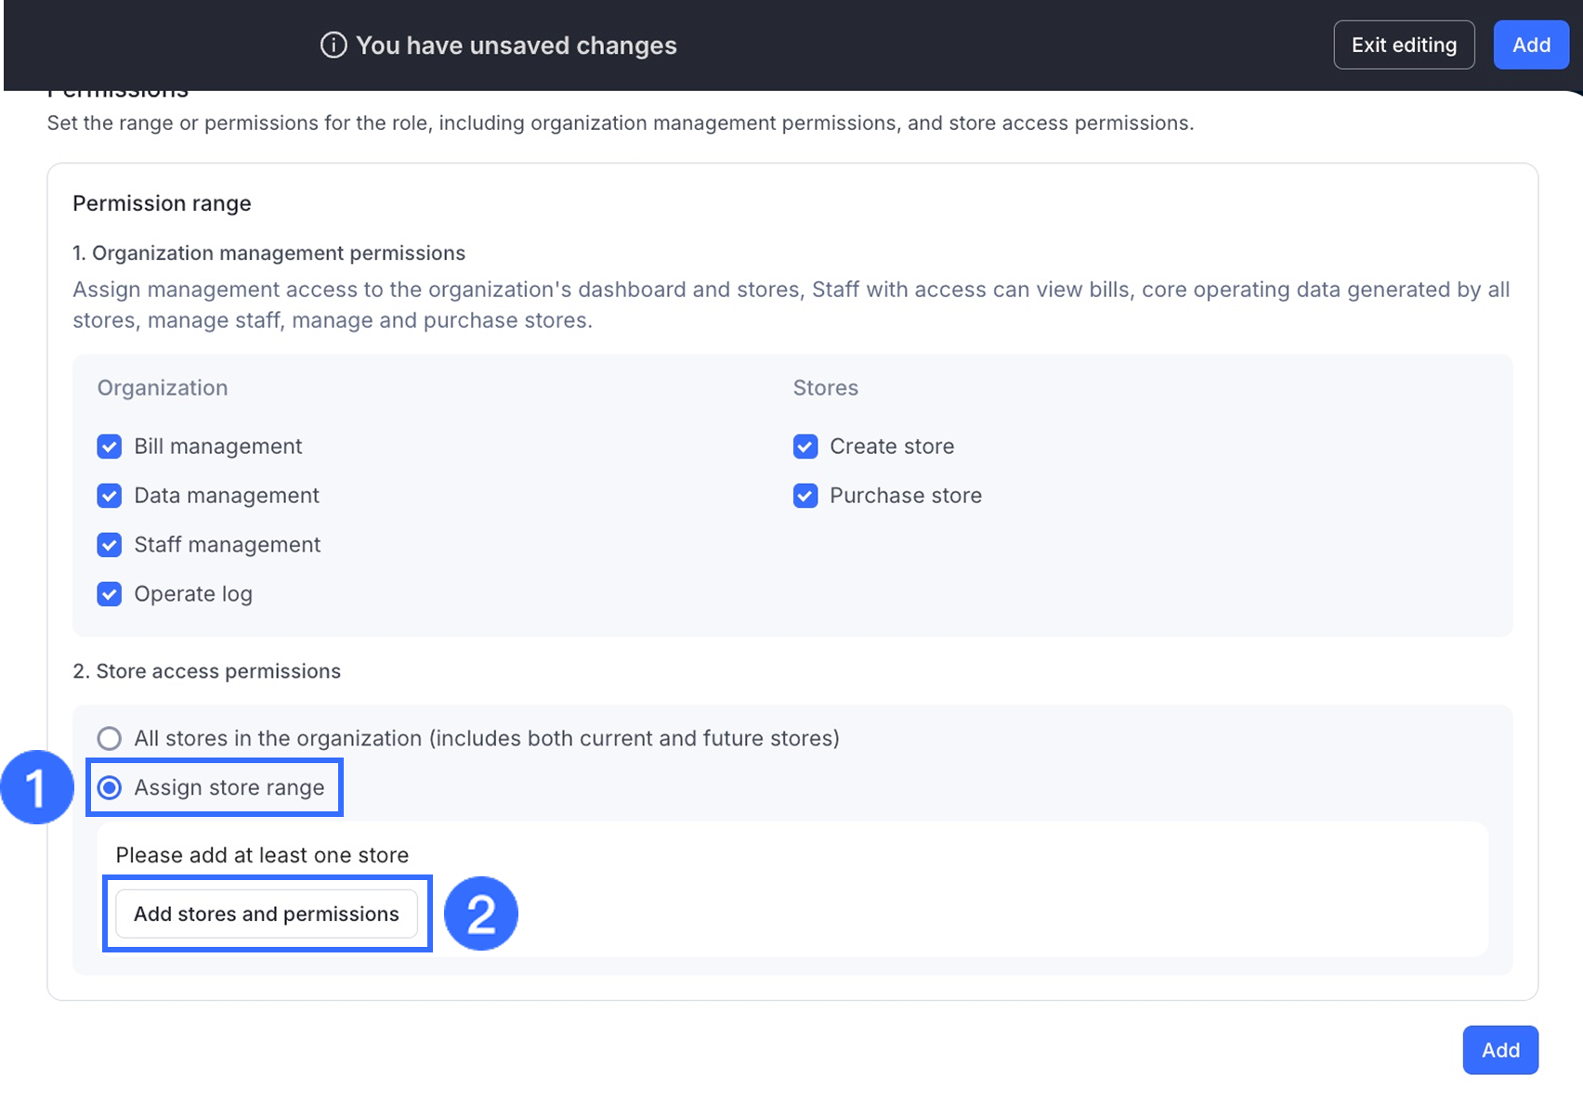Screen dimensions: 1583x1101
Task: Click the 'Set the range or permissions' description
Action: point(621,123)
